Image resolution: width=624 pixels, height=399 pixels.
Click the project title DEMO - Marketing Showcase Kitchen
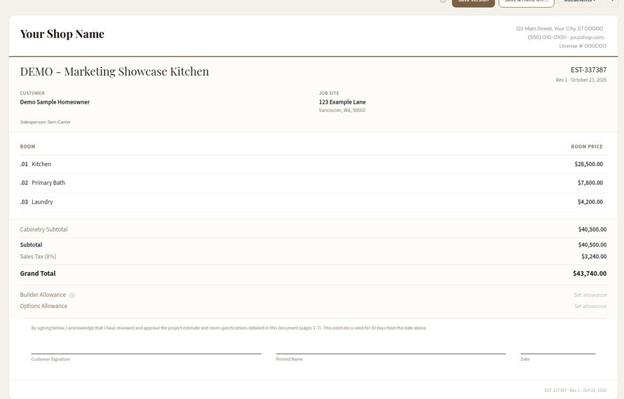pos(114,71)
